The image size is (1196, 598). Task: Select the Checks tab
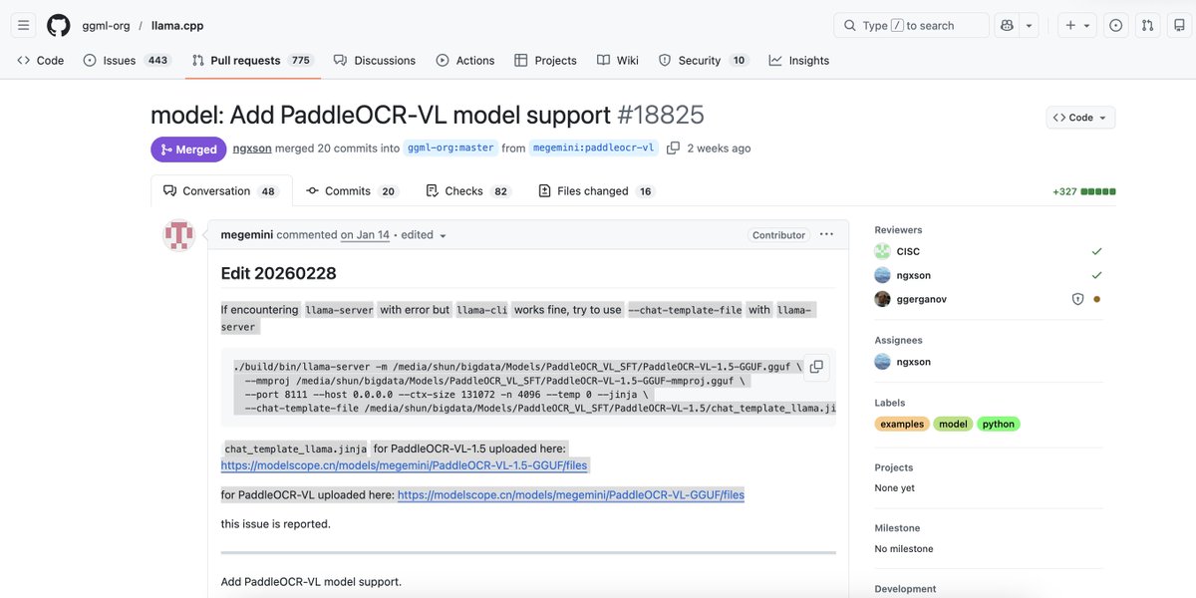467,191
